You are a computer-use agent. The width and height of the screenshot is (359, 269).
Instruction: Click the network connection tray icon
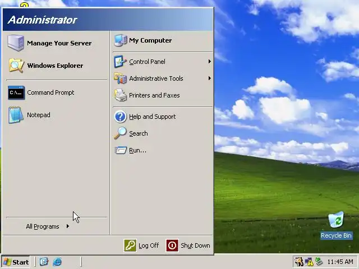[319, 262]
